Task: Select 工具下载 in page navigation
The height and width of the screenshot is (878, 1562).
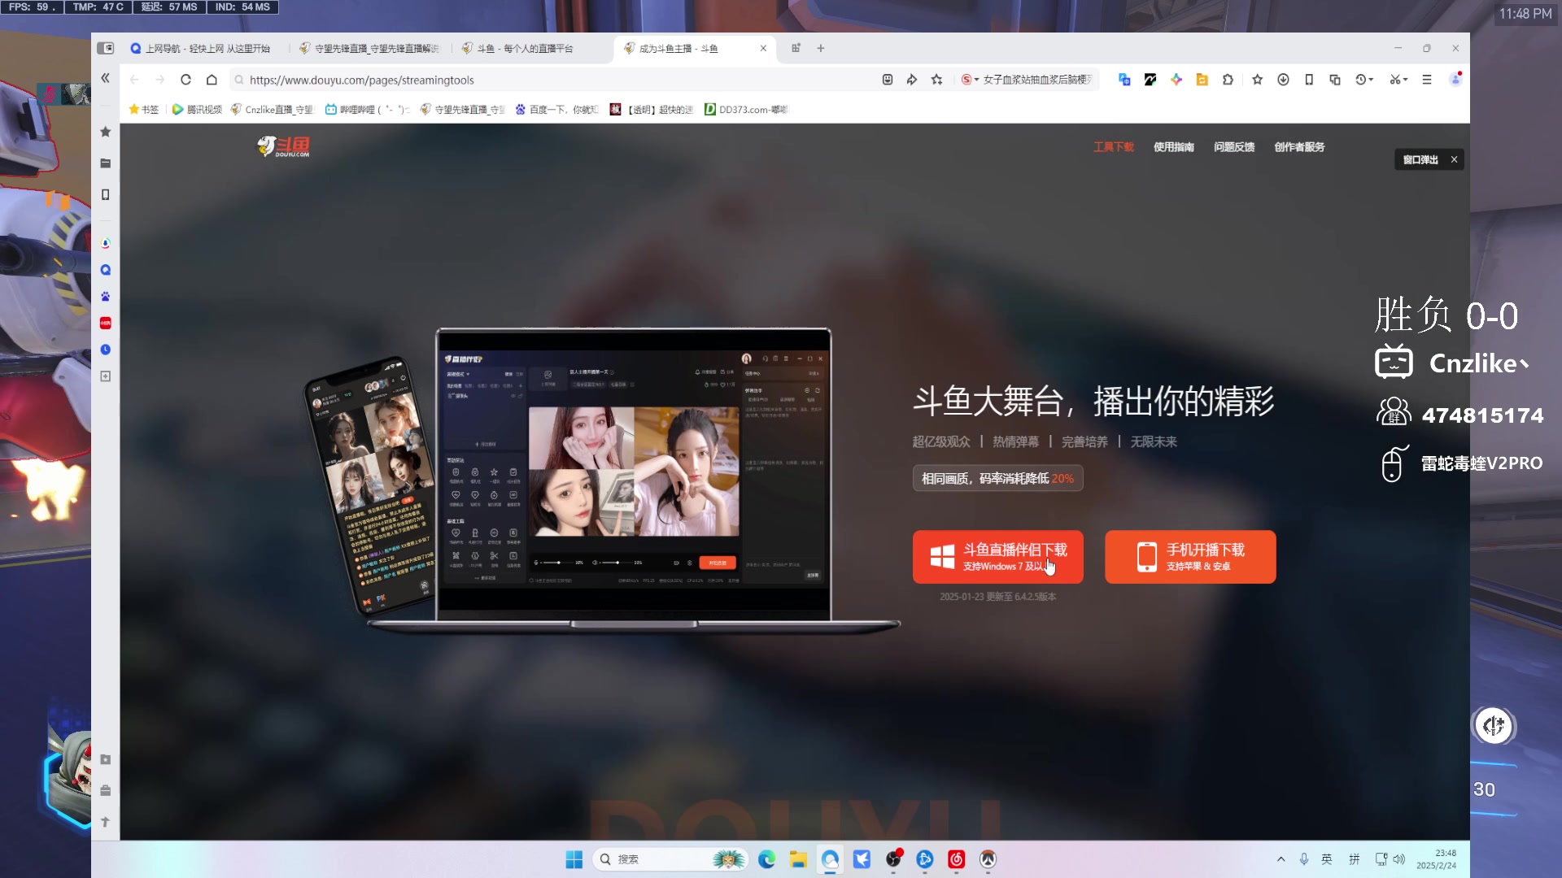Action: 1113,147
